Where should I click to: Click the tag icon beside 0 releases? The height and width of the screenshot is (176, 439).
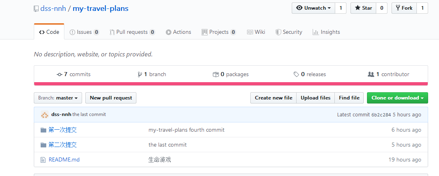(296, 75)
